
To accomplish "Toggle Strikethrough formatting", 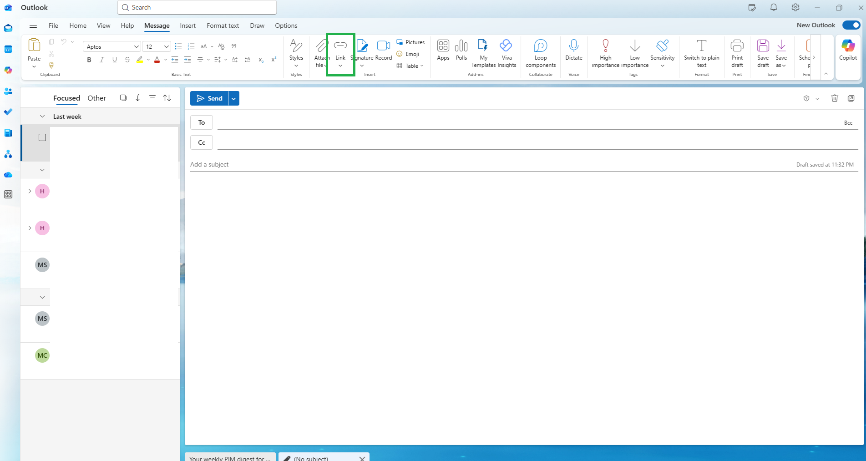I will [x=127, y=60].
